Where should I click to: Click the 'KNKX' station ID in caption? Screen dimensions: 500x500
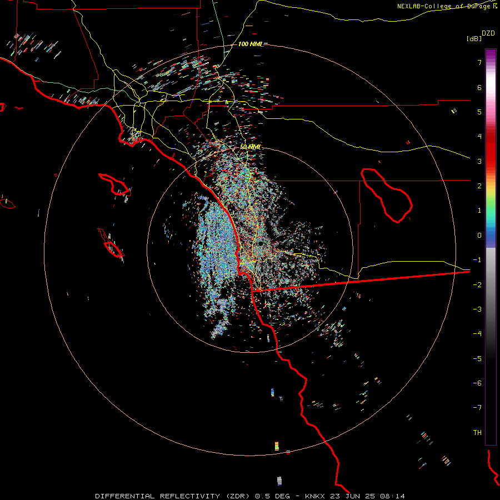pos(315,496)
